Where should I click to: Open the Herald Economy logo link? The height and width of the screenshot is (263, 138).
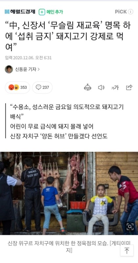20,12
